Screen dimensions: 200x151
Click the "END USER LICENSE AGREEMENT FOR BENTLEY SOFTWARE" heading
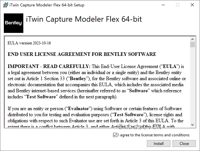click(82, 54)
